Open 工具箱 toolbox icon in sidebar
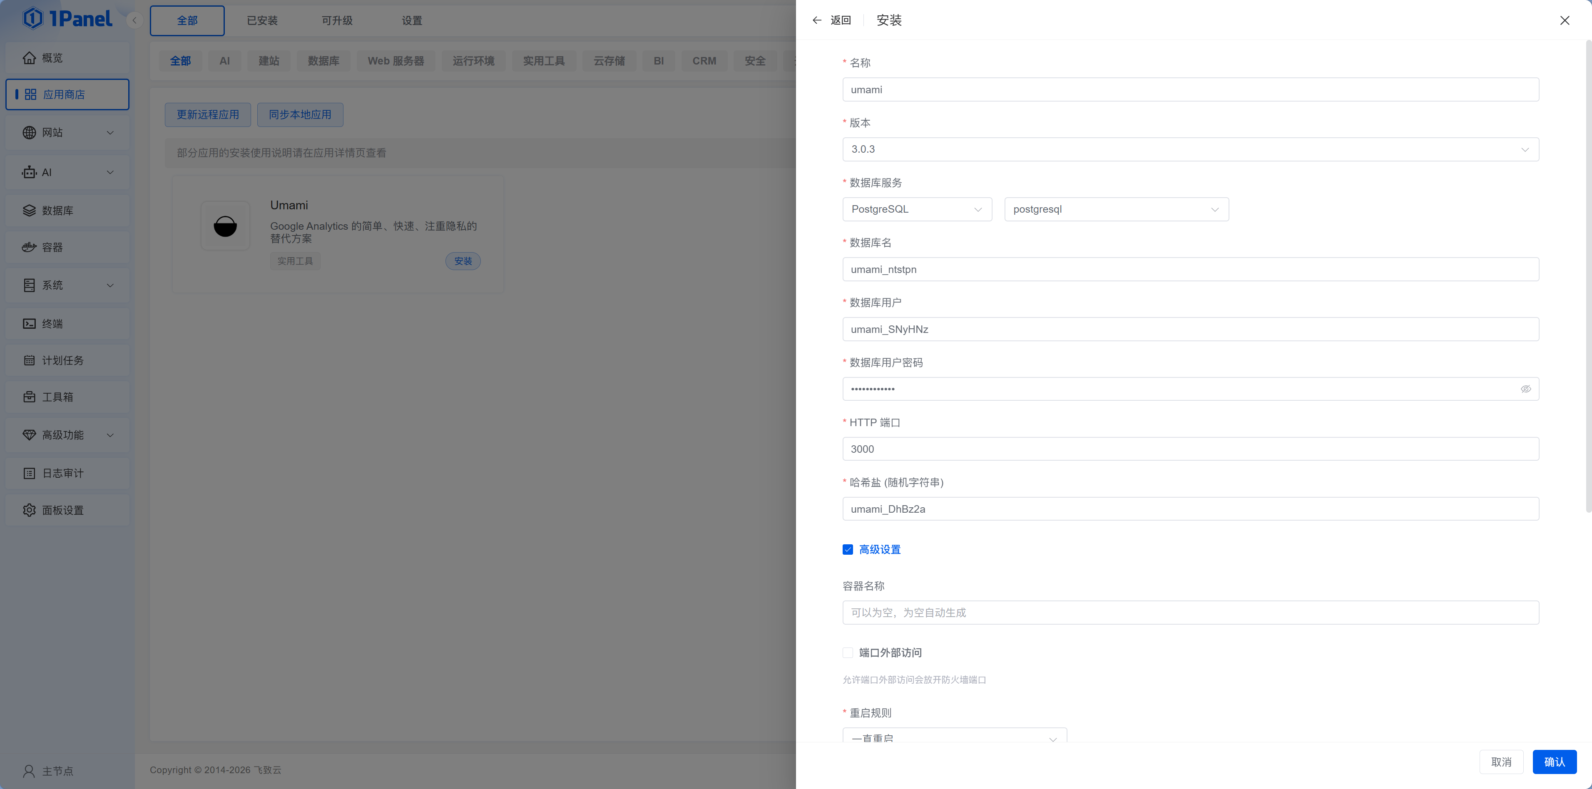The image size is (1592, 789). tap(29, 397)
